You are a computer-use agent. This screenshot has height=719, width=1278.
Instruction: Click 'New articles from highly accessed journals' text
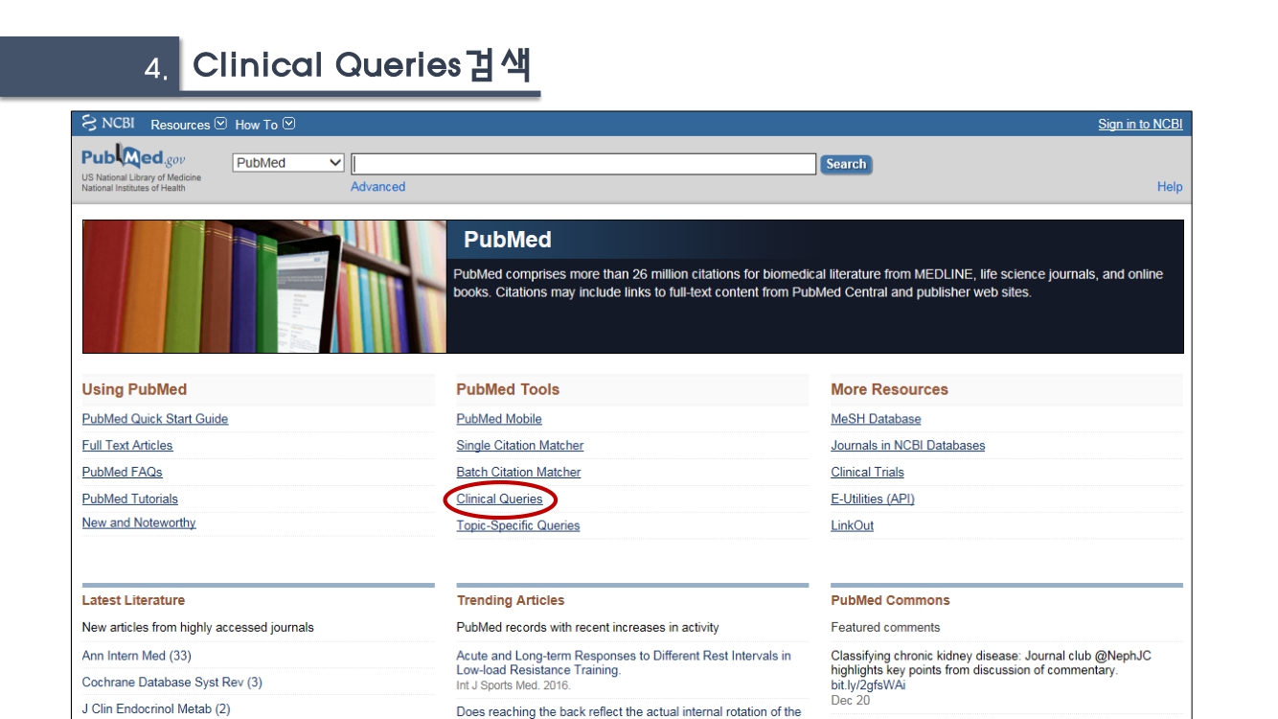pos(198,628)
